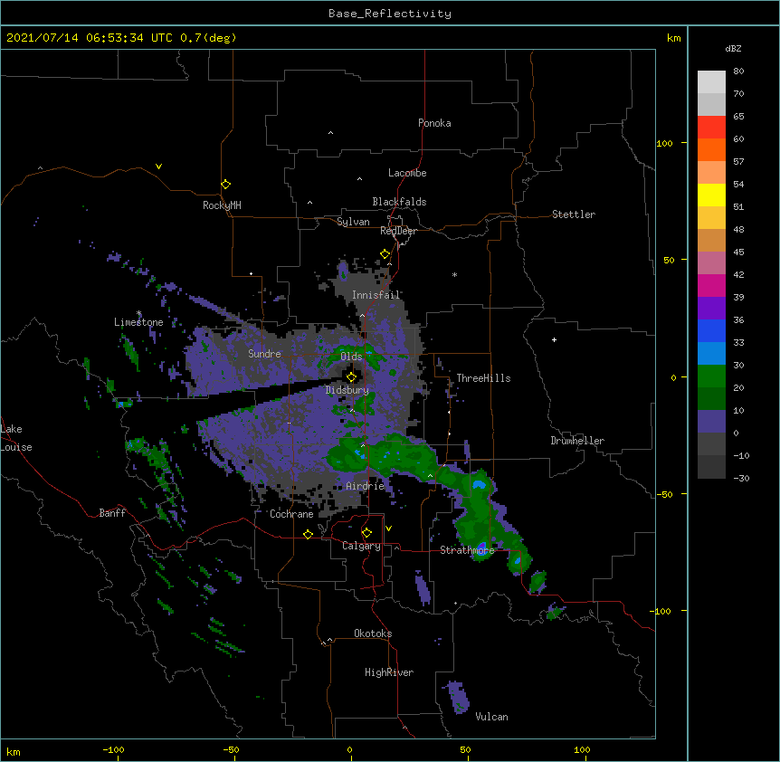Click the Base_Reflectivity title

tap(390, 14)
